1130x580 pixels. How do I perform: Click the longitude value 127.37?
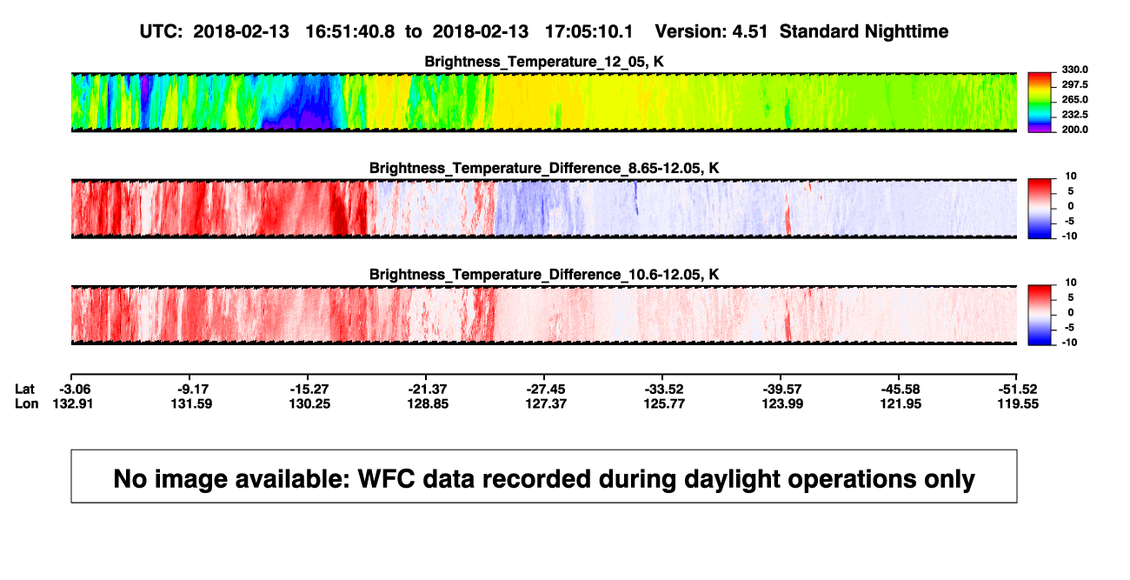click(x=544, y=403)
